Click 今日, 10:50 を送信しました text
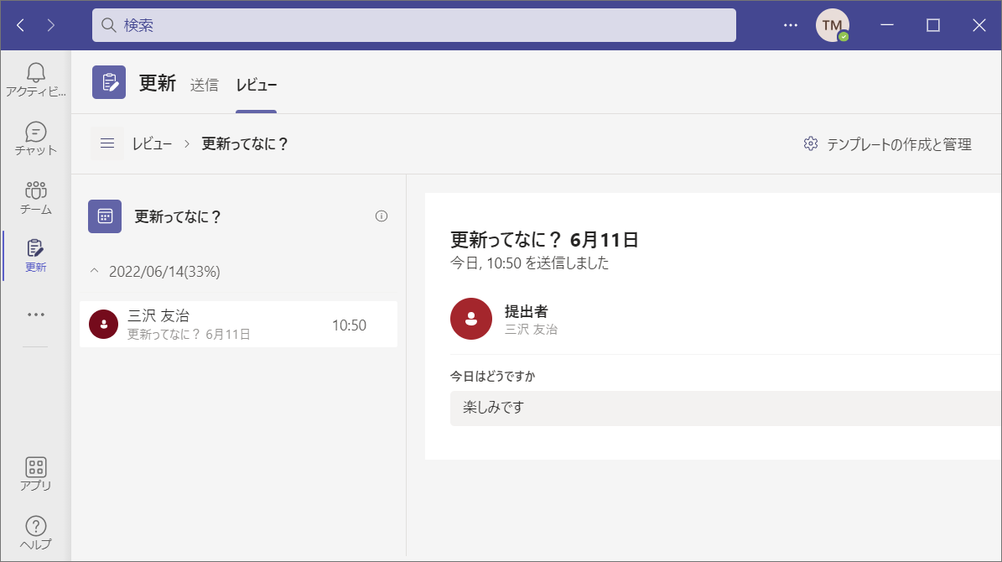This screenshot has height=562, width=1002. 530,263
